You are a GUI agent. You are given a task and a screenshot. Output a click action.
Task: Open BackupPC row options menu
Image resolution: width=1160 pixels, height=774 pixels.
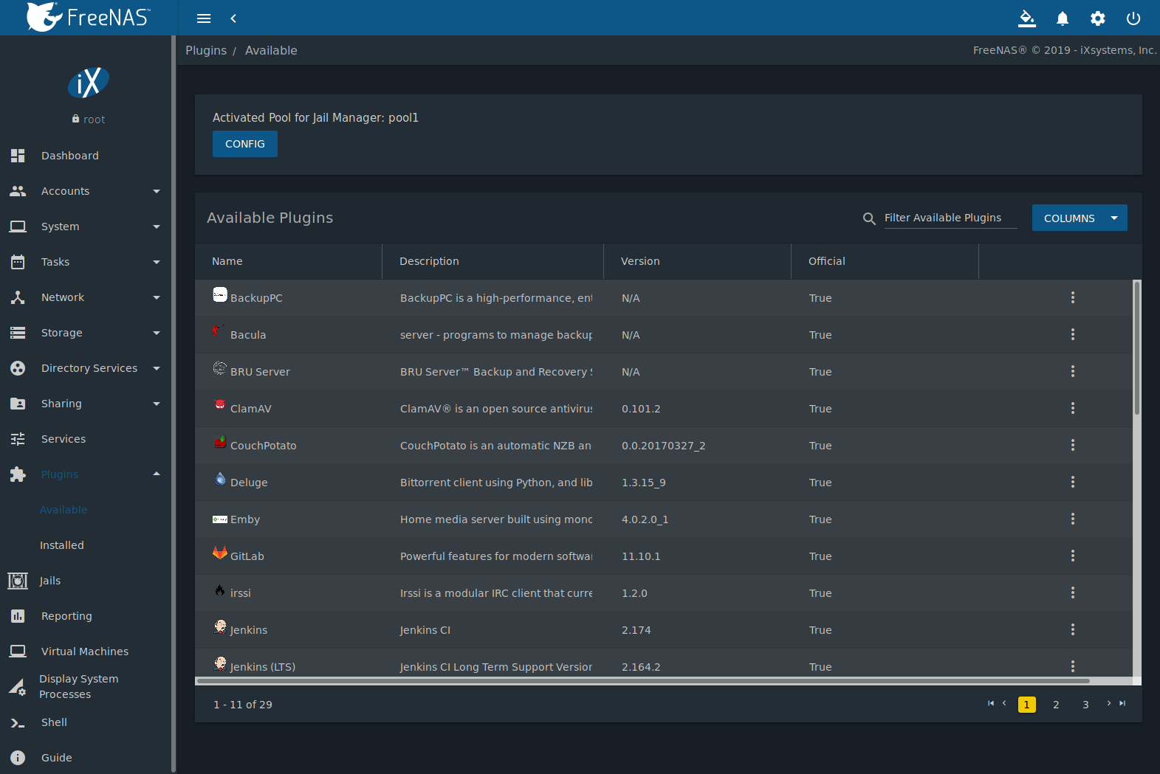(1073, 297)
